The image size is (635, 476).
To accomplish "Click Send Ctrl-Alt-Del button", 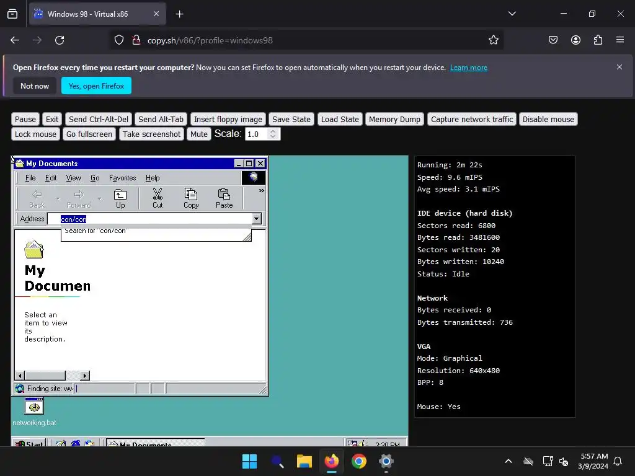I will (x=99, y=120).
